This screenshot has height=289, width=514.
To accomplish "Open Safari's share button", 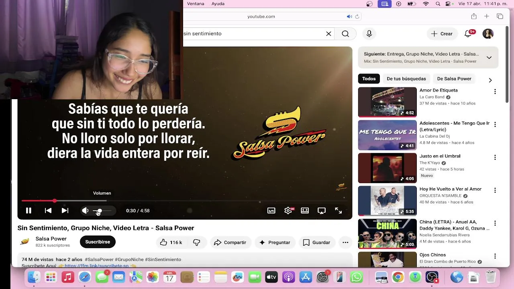I will (474, 16).
